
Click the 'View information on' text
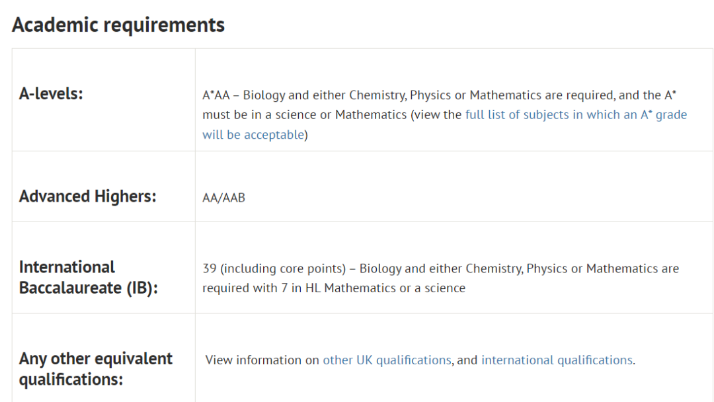pyautogui.click(x=262, y=360)
